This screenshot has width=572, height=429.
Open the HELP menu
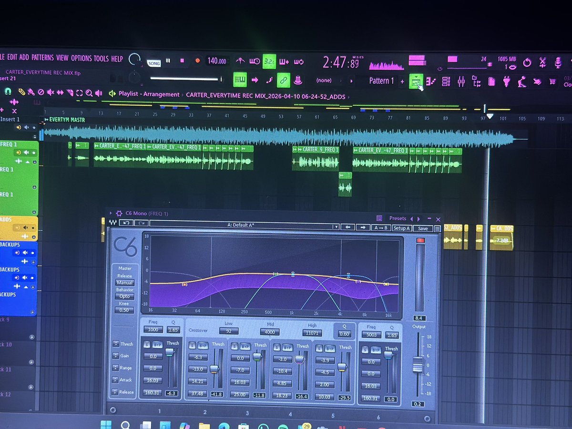click(x=117, y=59)
